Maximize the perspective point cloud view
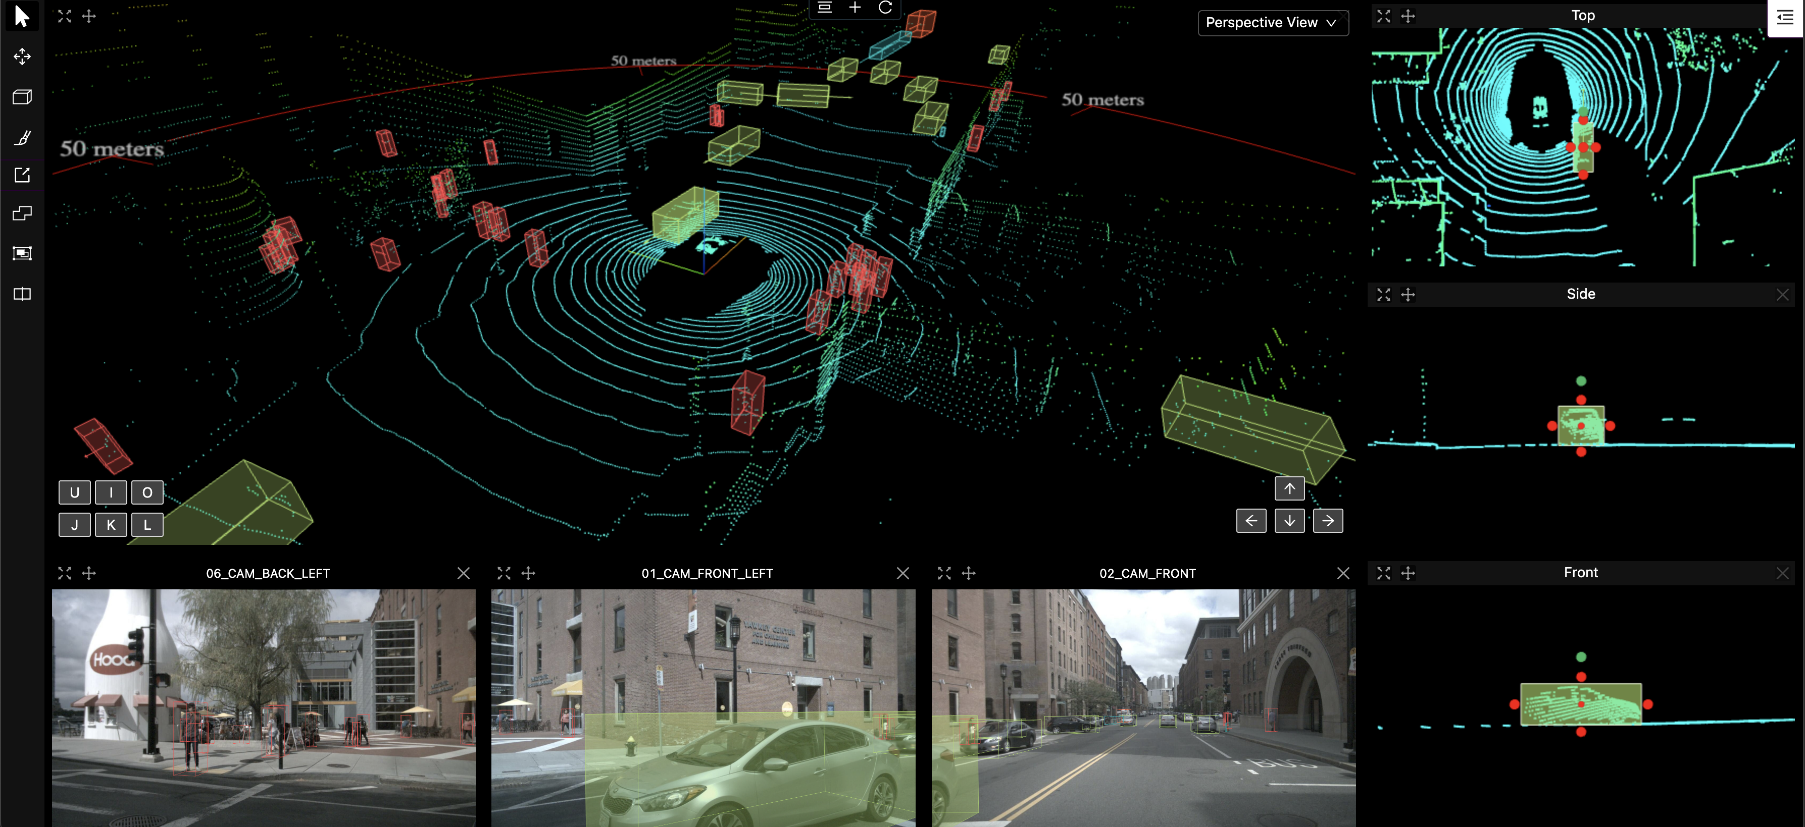 (x=65, y=16)
